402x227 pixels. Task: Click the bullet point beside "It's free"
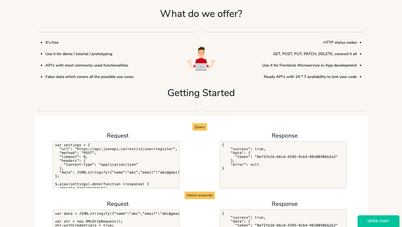42,42
